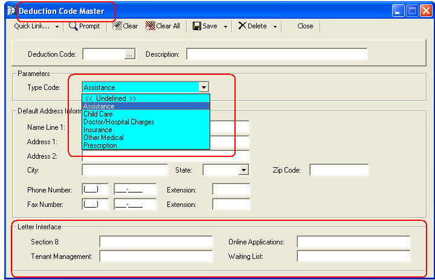
Task: Click the Prompt magnifier icon
Action: pos(73,26)
